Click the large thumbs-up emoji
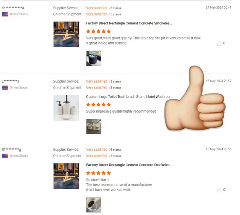Screen dimensions: 240x215 click(195, 98)
